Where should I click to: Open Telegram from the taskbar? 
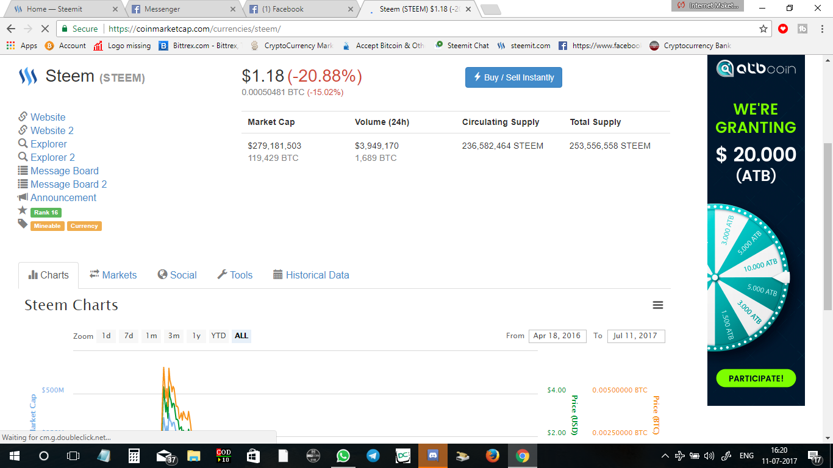tap(373, 456)
